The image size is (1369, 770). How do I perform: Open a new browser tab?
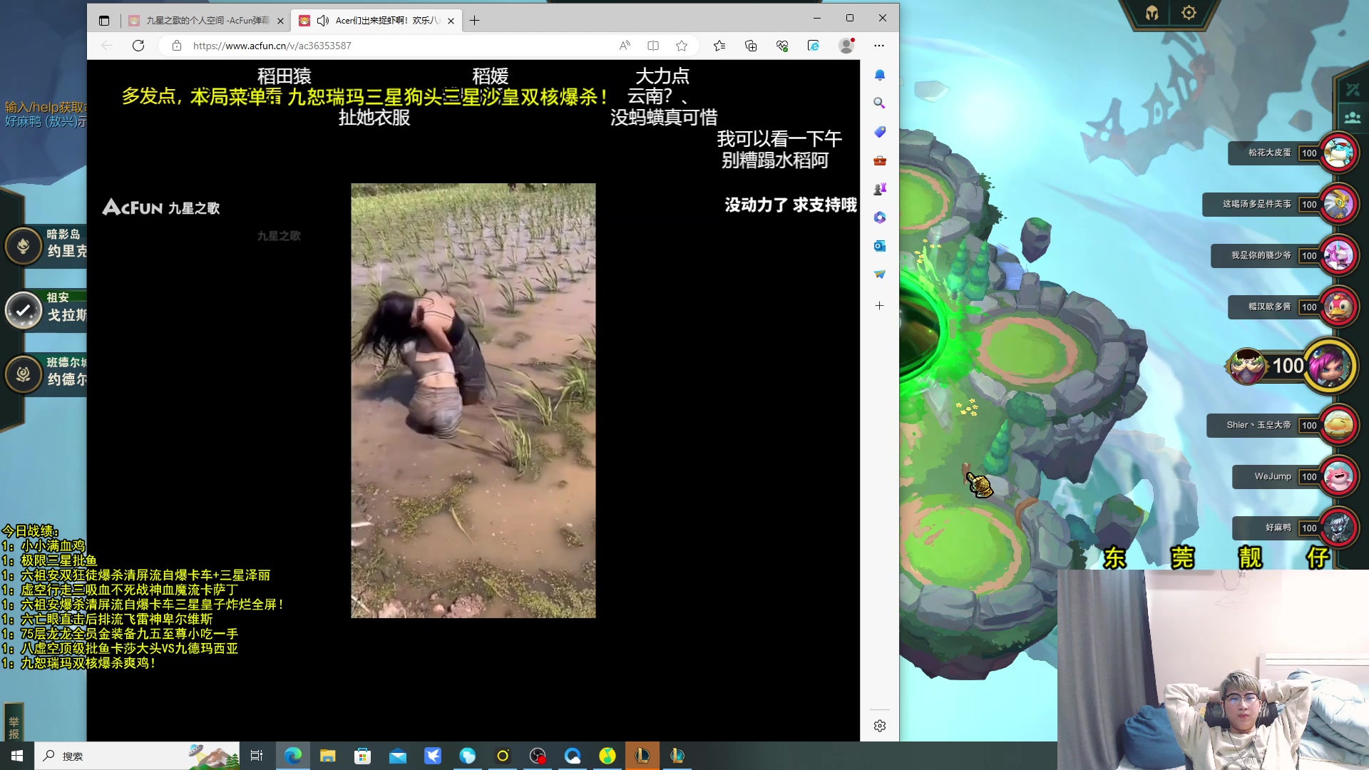click(475, 21)
